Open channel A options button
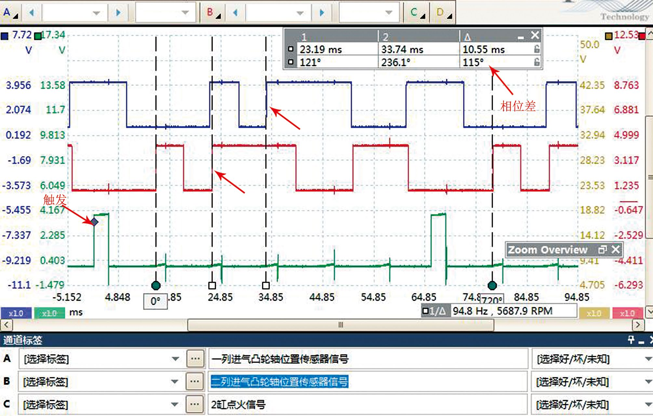653x416 pixels. tap(10, 12)
